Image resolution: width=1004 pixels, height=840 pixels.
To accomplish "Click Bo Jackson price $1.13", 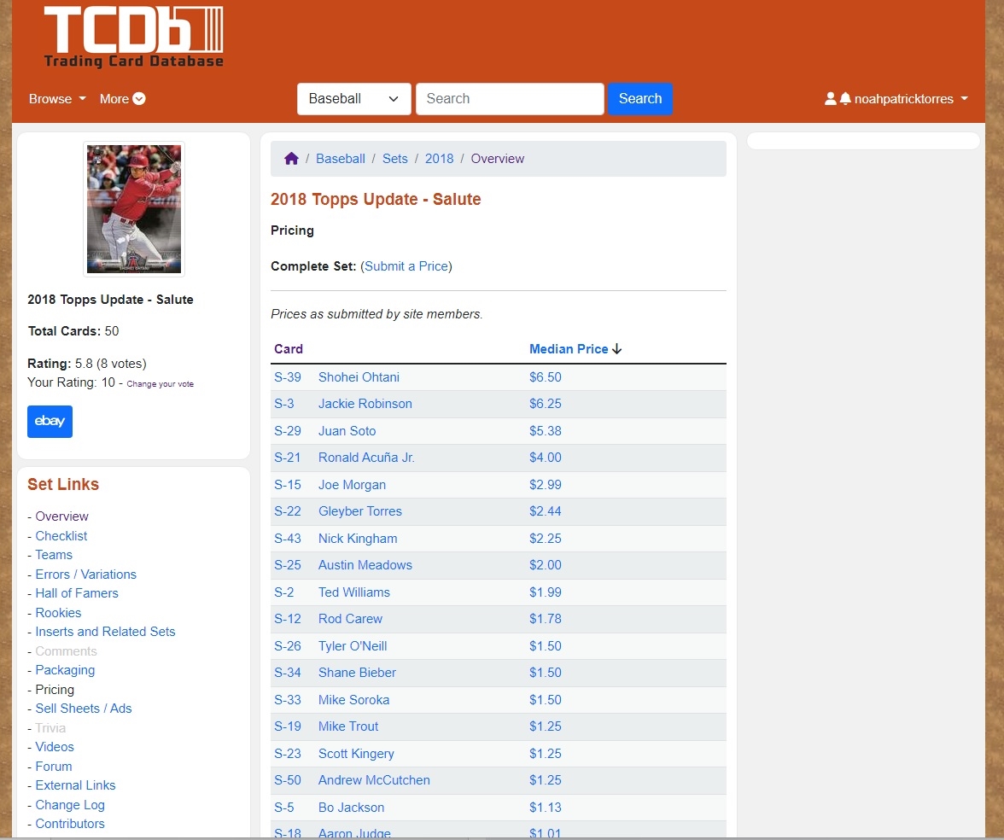I will pos(546,808).
